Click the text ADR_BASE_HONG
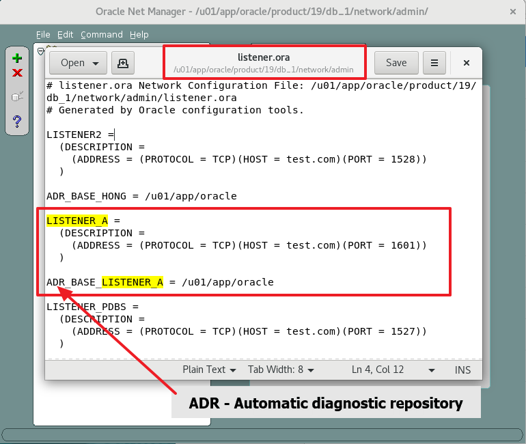 click(x=87, y=196)
